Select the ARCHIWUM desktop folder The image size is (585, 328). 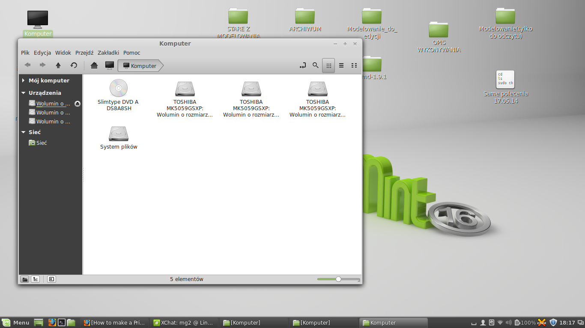305,20
